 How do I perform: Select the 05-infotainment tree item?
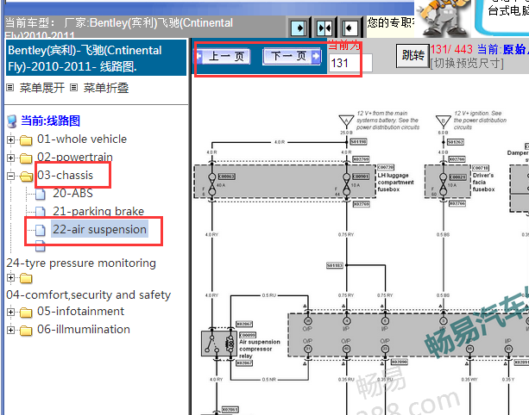80,312
